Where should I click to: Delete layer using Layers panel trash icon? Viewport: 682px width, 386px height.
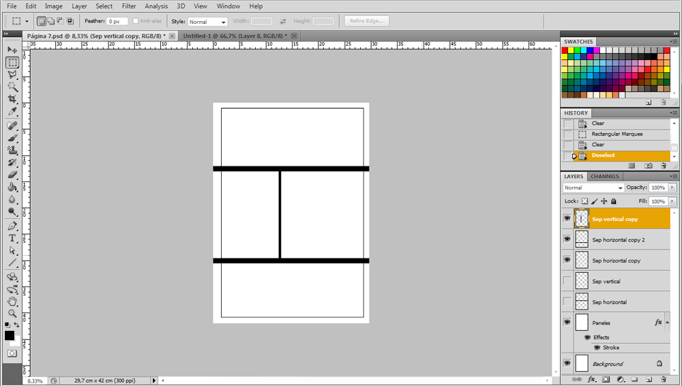tap(663, 378)
